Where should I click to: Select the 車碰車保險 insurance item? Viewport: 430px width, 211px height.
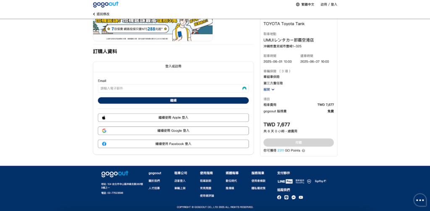click(272, 77)
